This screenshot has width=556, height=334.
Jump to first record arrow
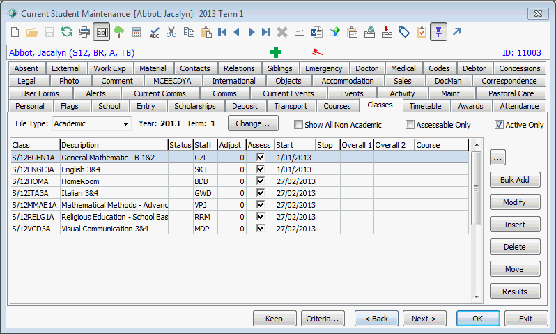pos(222,32)
